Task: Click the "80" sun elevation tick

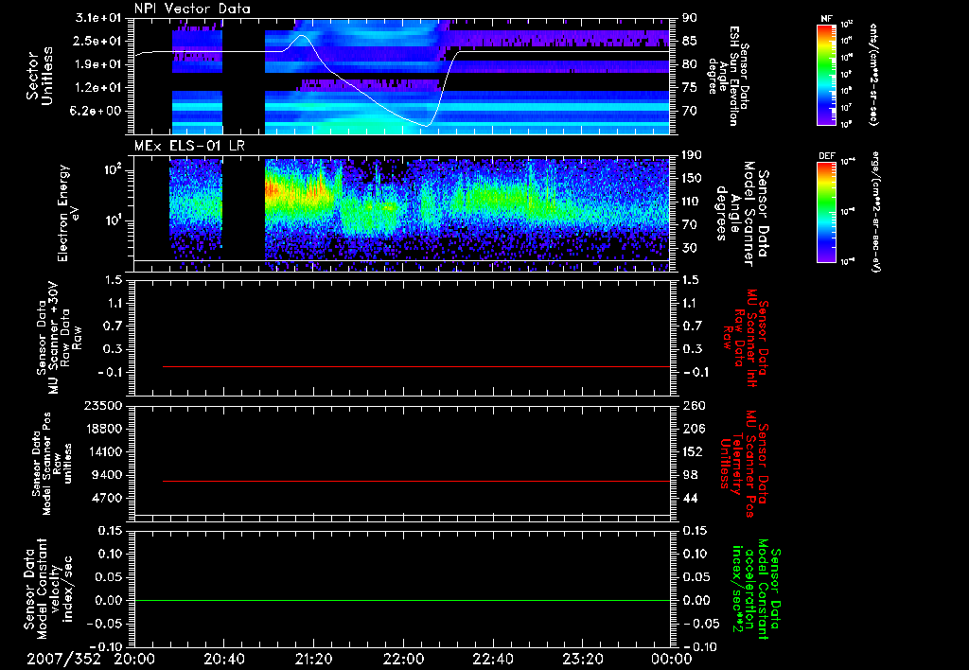Action: (x=690, y=64)
